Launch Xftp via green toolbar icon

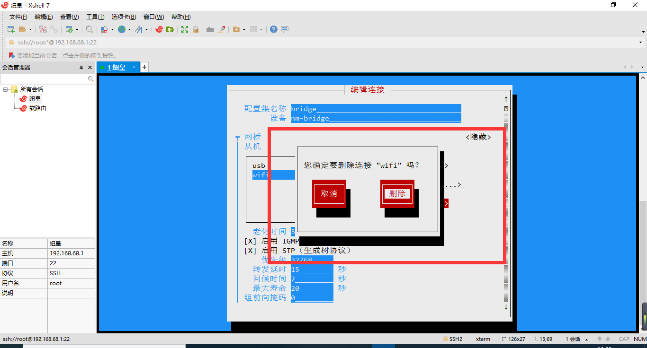[x=170, y=29]
